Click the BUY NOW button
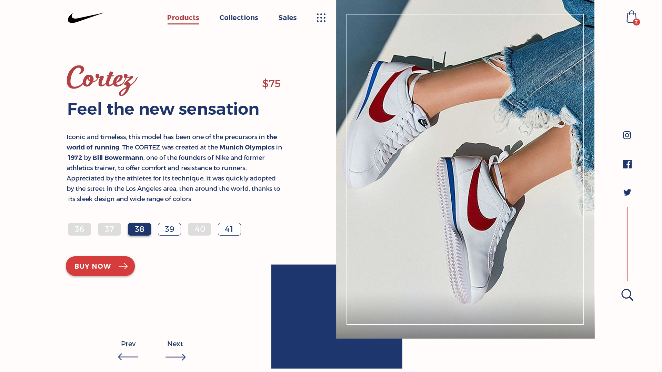662x372 pixels. 100,266
